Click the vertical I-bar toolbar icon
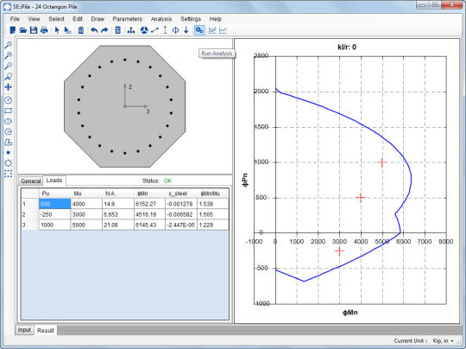Image resolution: width=466 pixels, height=349 pixels. click(x=165, y=30)
